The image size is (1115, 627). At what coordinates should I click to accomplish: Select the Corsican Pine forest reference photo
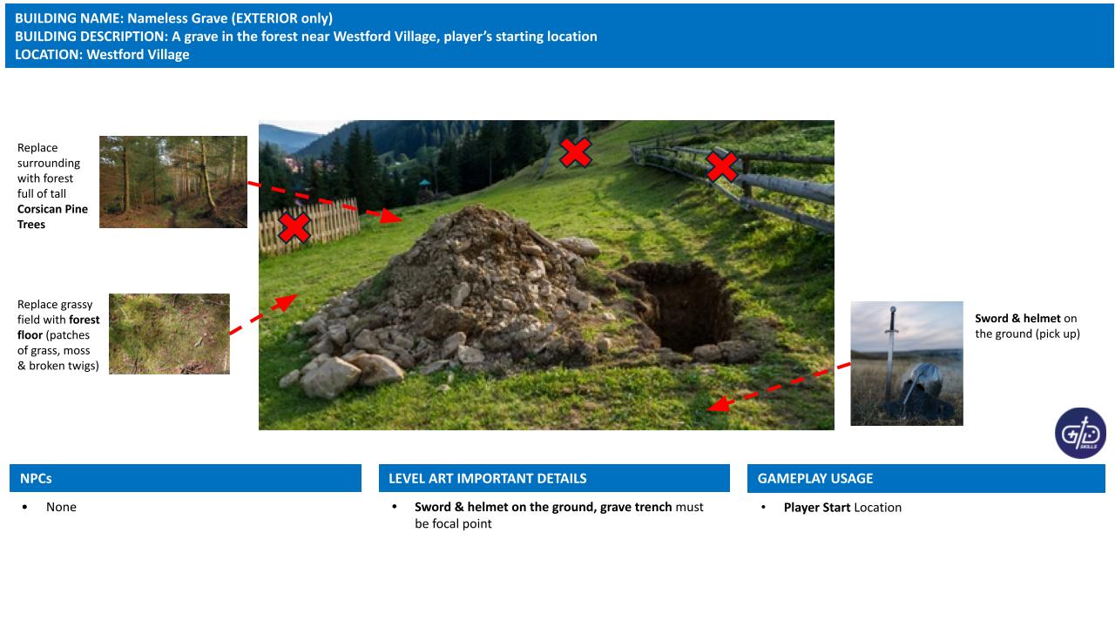pos(173,182)
